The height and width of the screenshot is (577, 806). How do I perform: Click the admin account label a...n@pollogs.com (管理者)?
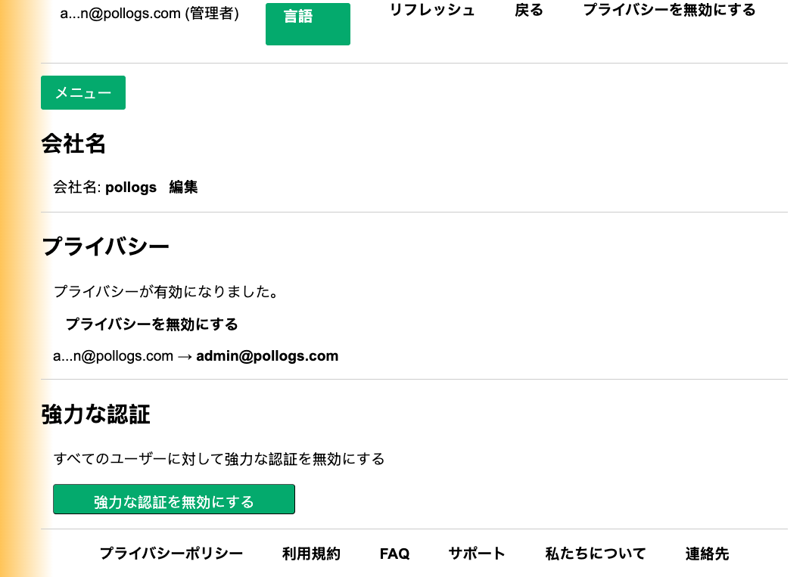tap(149, 14)
